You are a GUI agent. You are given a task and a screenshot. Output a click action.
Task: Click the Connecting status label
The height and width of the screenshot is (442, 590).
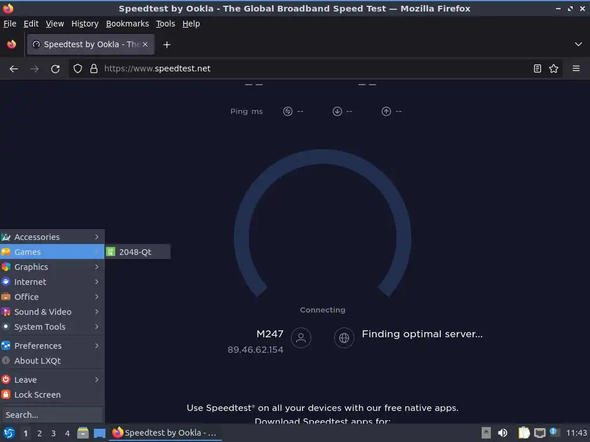tap(323, 310)
